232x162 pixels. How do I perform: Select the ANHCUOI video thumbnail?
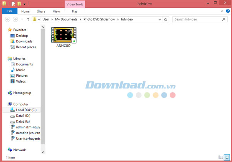tap(64, 35)
